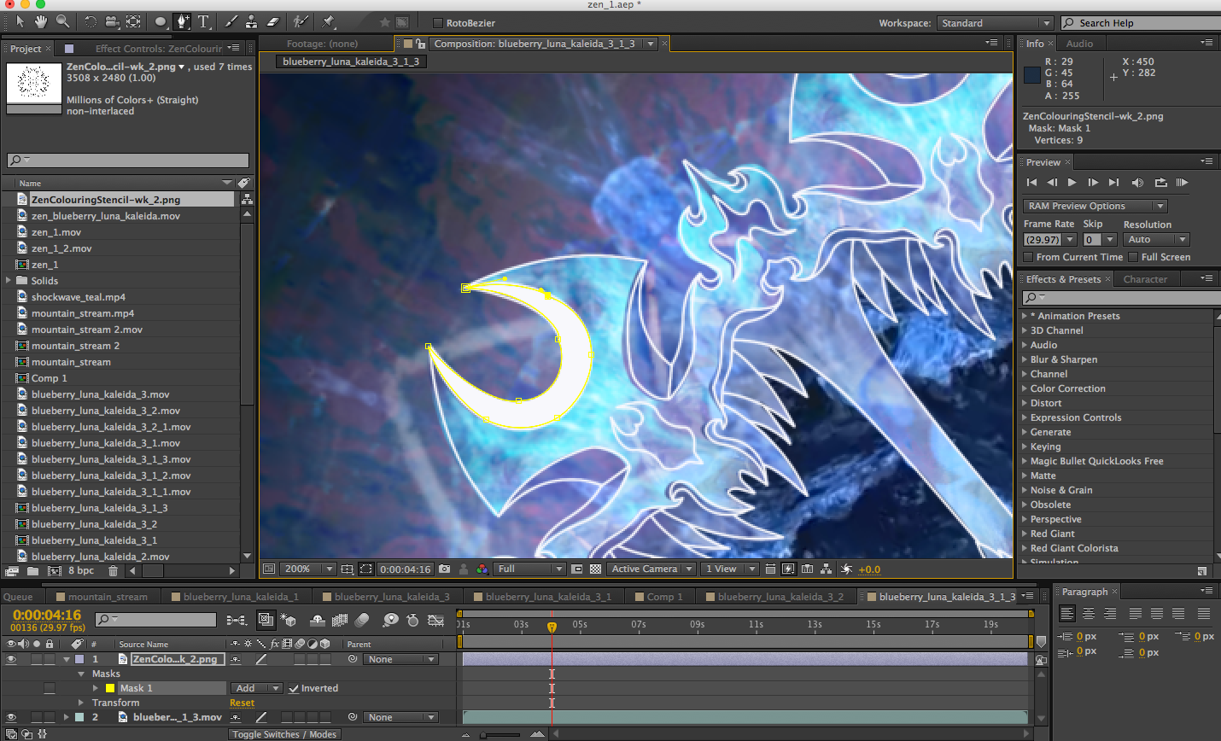Hide layer 1 ZenColo png eye
1221x741 pixels.
(11, 659)
